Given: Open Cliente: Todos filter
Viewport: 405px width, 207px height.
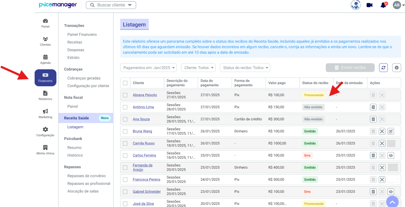Looking at the screenshot, I should [199, 68].
